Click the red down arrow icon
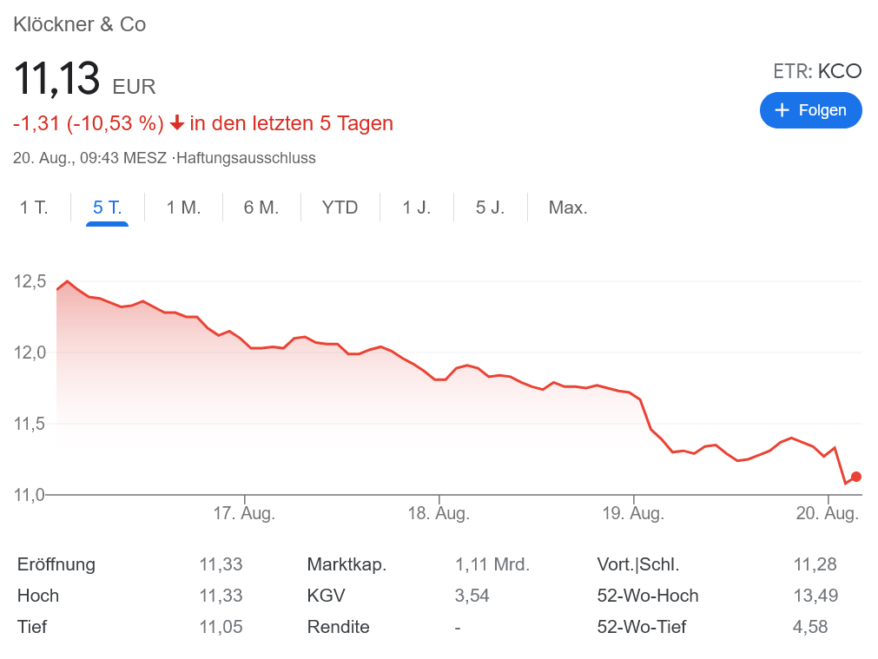878x659 pixels. [177, 123]
